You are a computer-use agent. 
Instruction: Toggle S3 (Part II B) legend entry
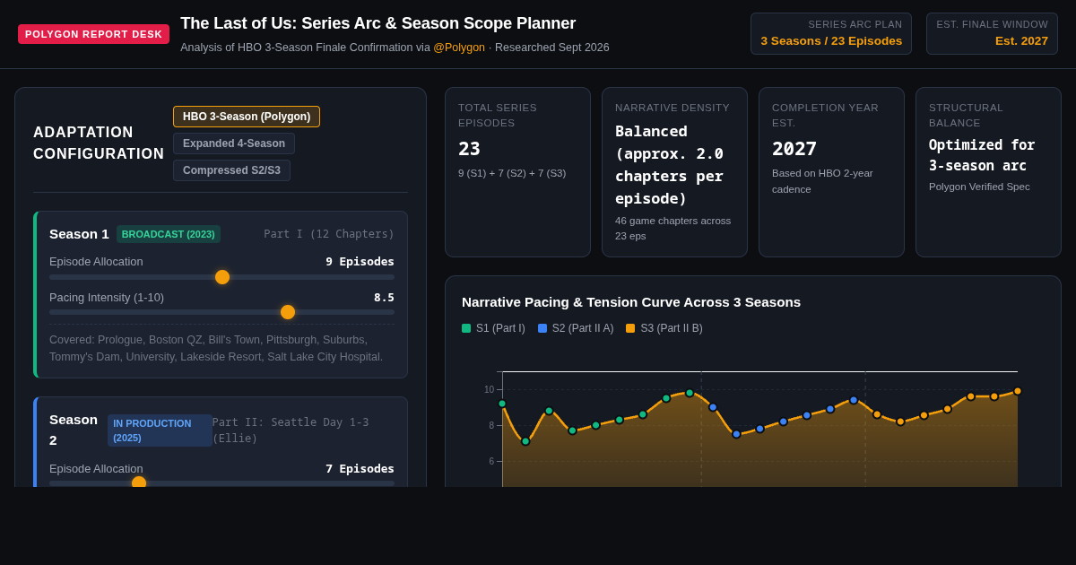[x=664, y=328]
